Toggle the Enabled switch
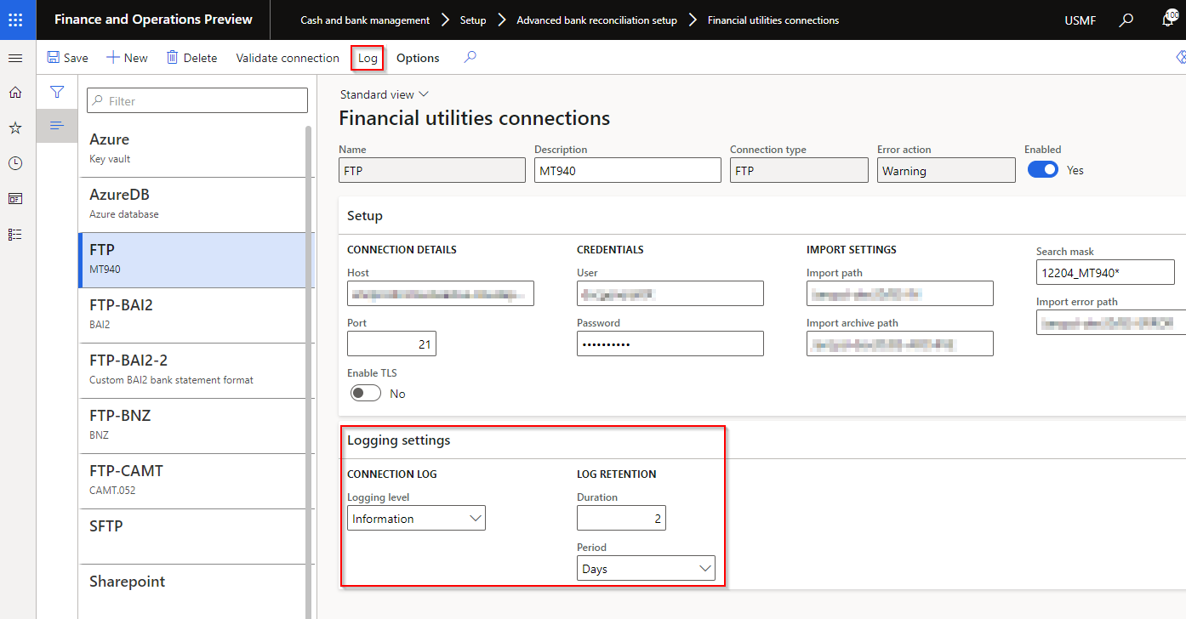Image resolution: width=1186 pixels, height=619 pixels. 1042,170
